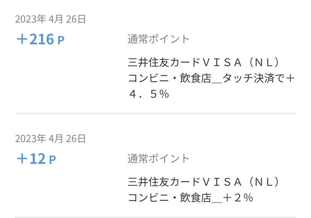This screenshot has width=311, height=218.
Task: Click the divider between the two entries
Action: (155, 113)
